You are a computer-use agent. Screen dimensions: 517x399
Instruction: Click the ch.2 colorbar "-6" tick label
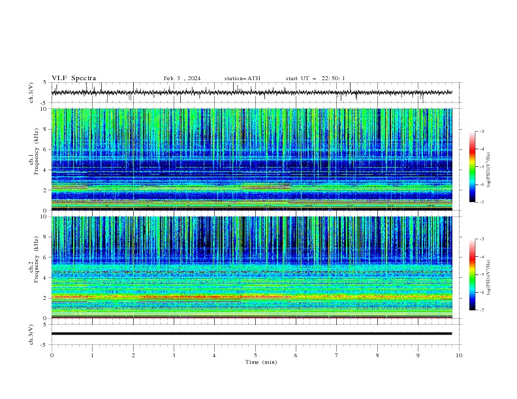tap(482, 292)
